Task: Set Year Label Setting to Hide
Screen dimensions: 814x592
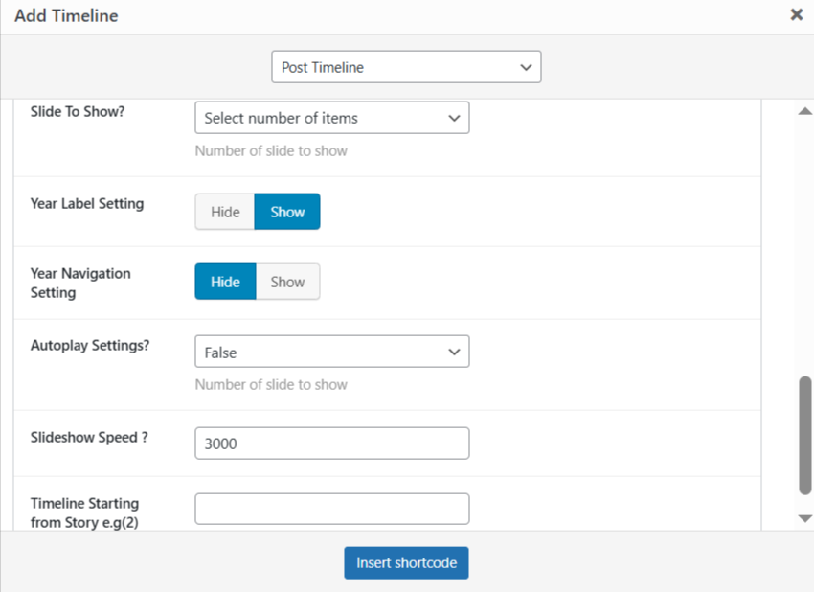Action: 225,212
